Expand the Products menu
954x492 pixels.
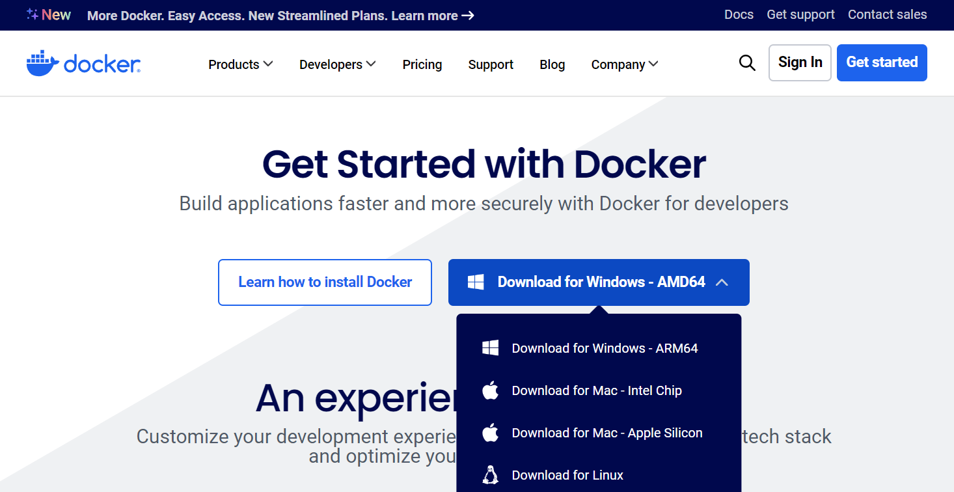[x=240, y=64]
